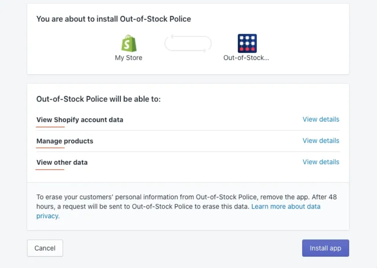Screen dimensions: 377x268
Task: Cancel the app installation
Action: point(45,248)
